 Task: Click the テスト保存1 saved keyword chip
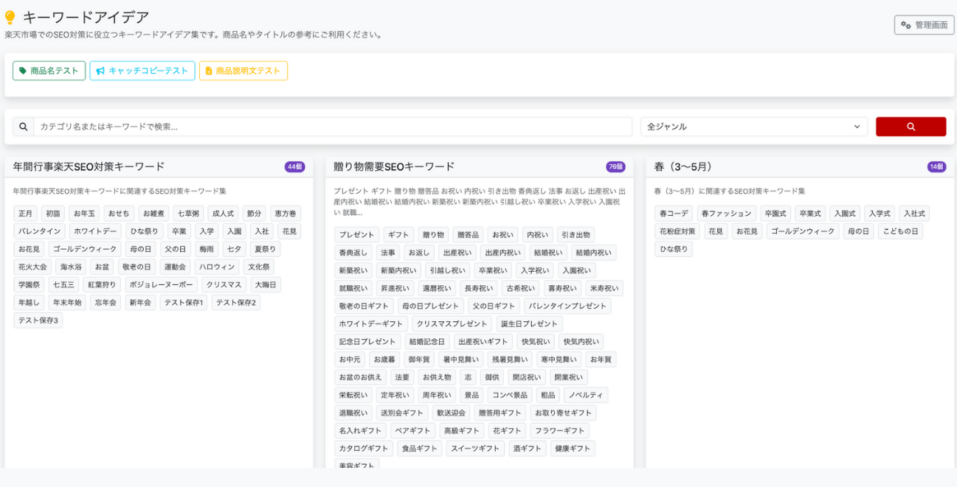[x=183, y=302]
